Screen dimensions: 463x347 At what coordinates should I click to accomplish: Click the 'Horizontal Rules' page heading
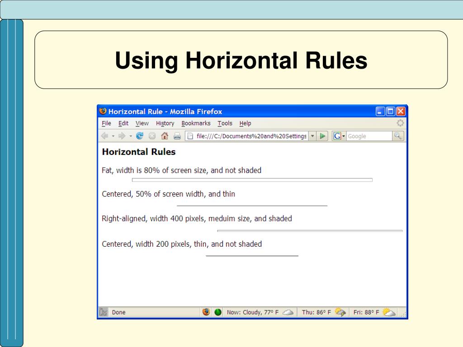[x=139, y=152]
